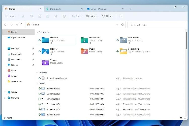Click the Delete trash icon
The width and height of the screenshot is (189, 126).
click(64, 16)
